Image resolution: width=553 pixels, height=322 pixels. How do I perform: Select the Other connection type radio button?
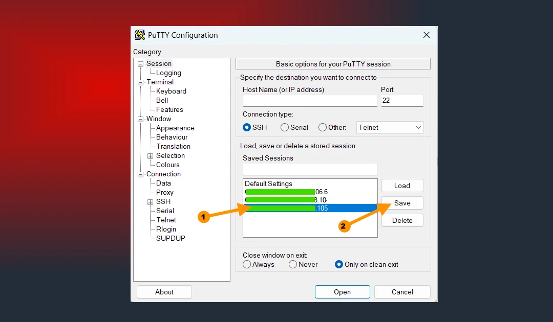(x=323, y=127)
